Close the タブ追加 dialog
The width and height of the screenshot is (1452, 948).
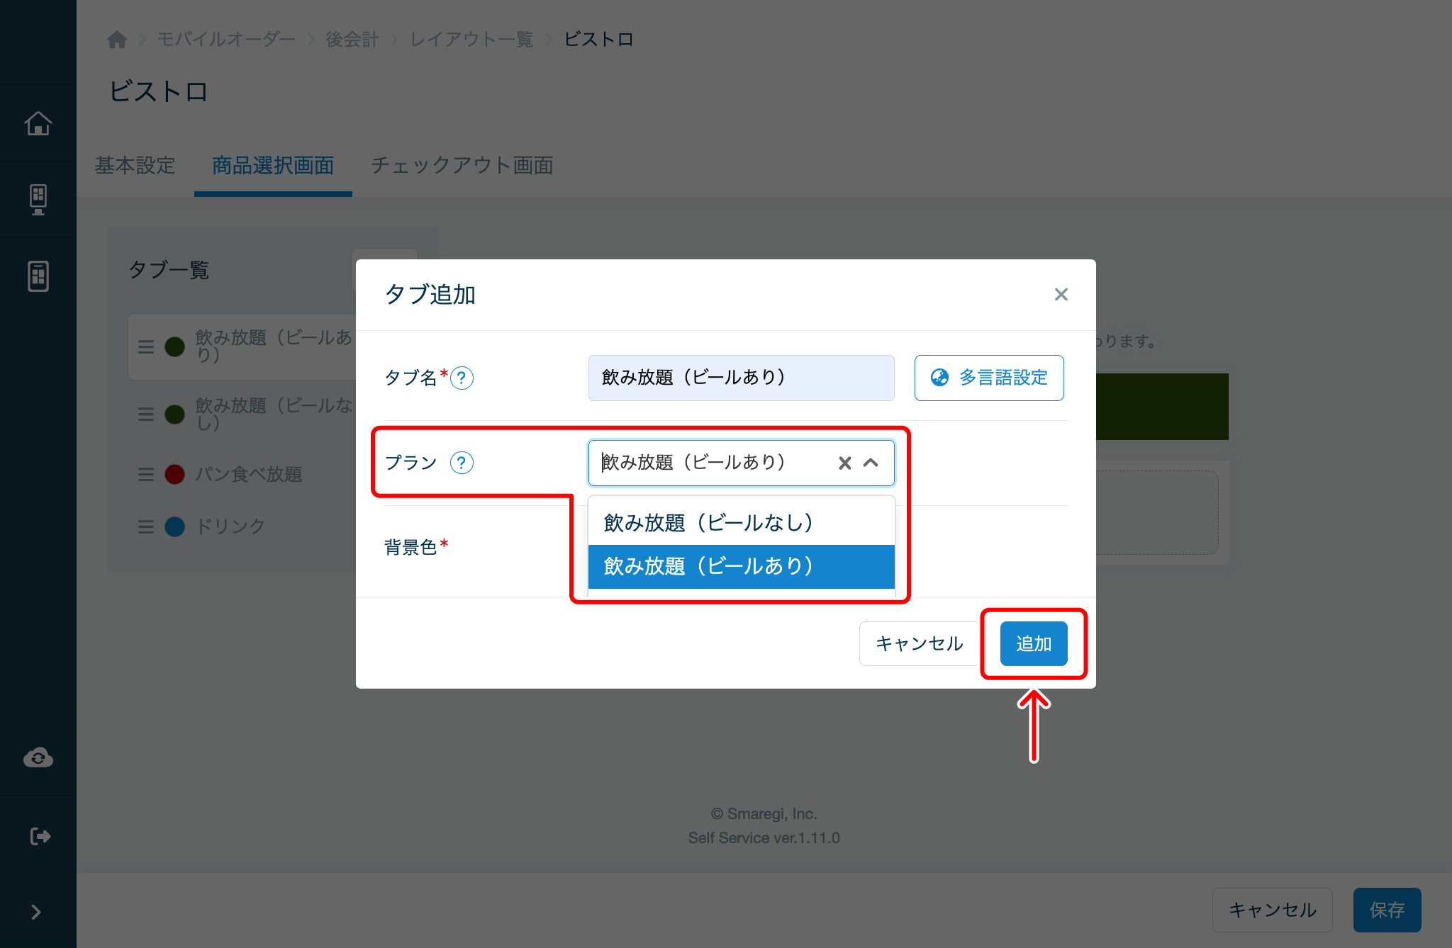[1061, 294]
